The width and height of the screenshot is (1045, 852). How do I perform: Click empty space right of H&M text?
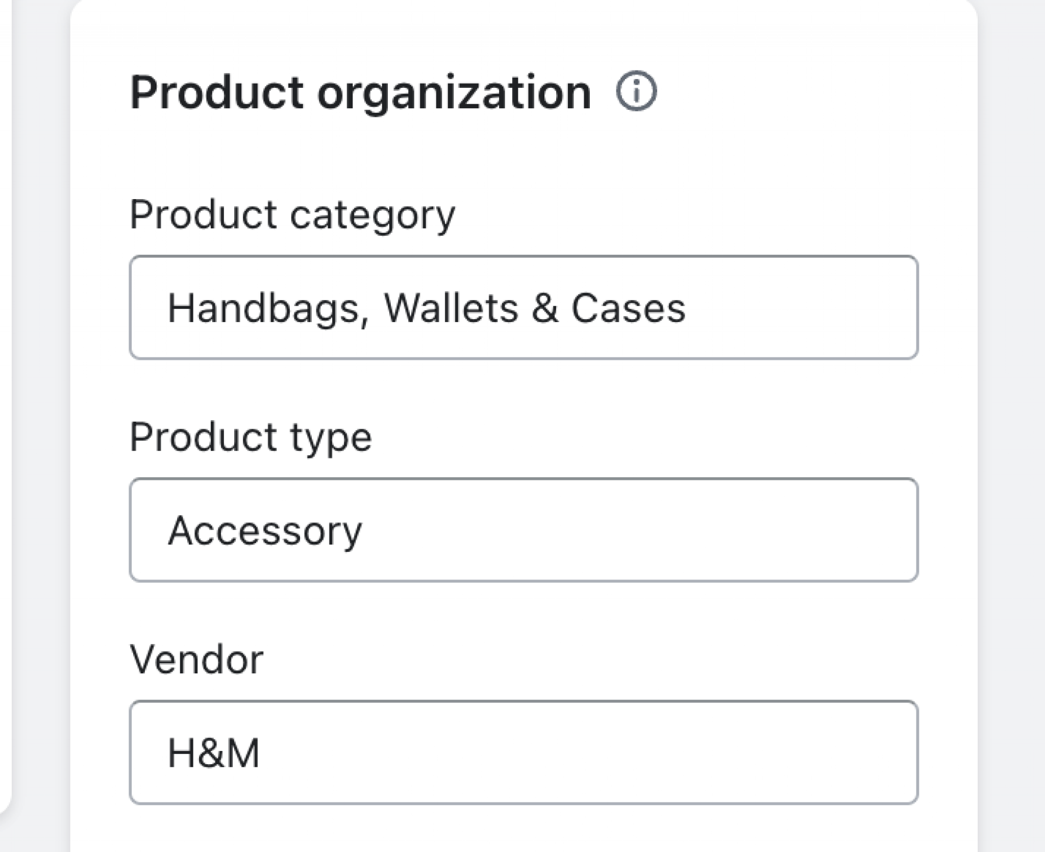point(587,752)
